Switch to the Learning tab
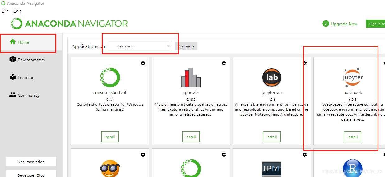The width and height of the screenshot is (385, 177). point(31,77)
